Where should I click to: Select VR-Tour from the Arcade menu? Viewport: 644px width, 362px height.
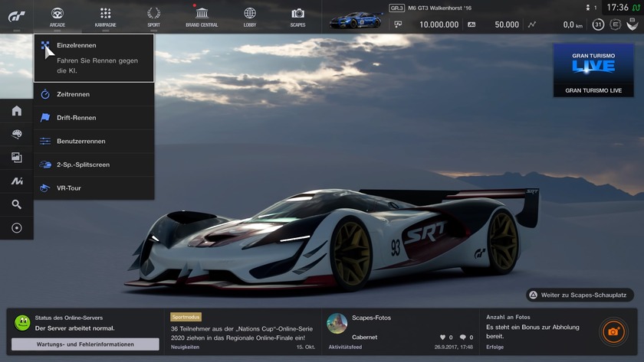(94, 188)
